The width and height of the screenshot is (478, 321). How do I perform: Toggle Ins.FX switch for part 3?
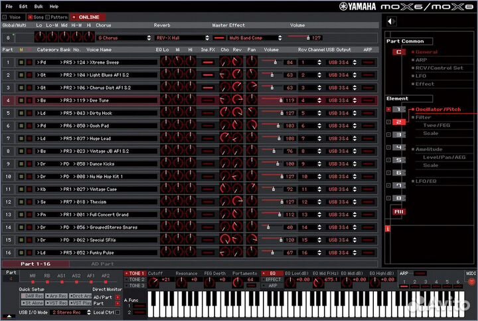[208, 88]
